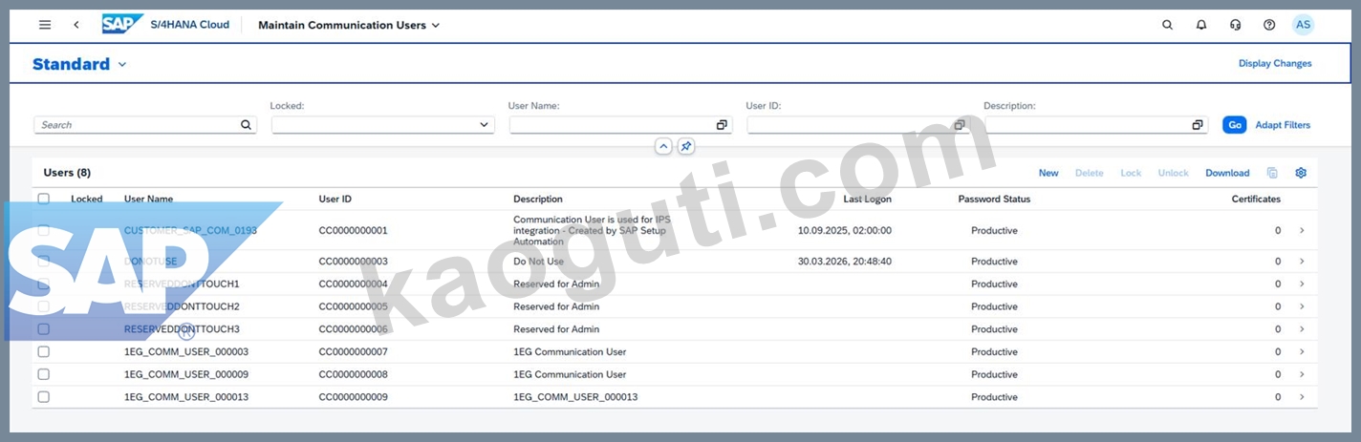
Task: Open the Locked filter dropdown
Action: 383,125
